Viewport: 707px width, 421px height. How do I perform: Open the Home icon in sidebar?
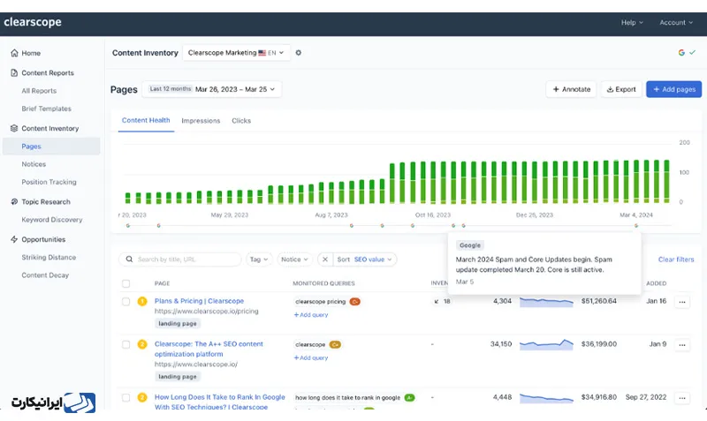14,53
